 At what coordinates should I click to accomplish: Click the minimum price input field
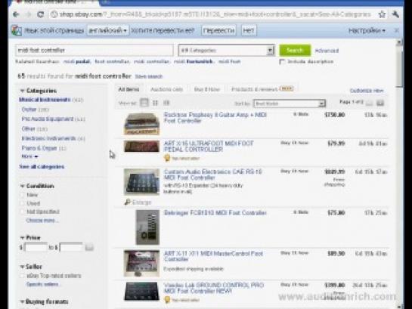36,247
